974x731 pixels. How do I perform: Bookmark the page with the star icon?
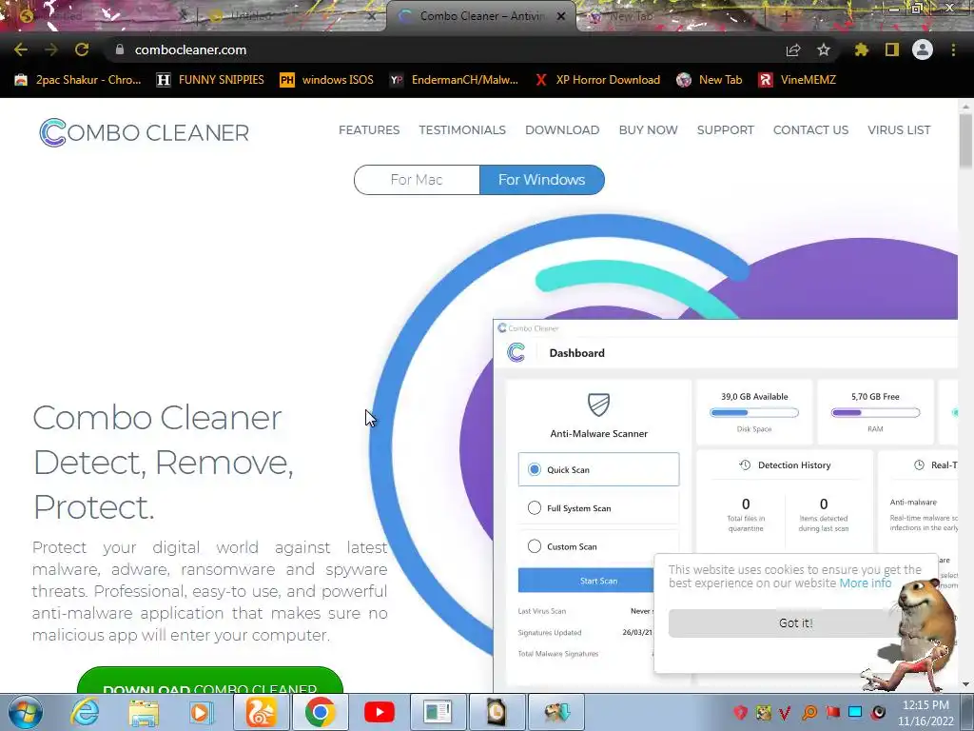[824, 49]
